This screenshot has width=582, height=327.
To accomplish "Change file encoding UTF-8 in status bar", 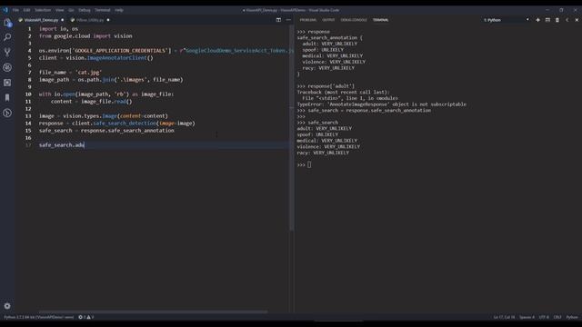I will (544, 317).
